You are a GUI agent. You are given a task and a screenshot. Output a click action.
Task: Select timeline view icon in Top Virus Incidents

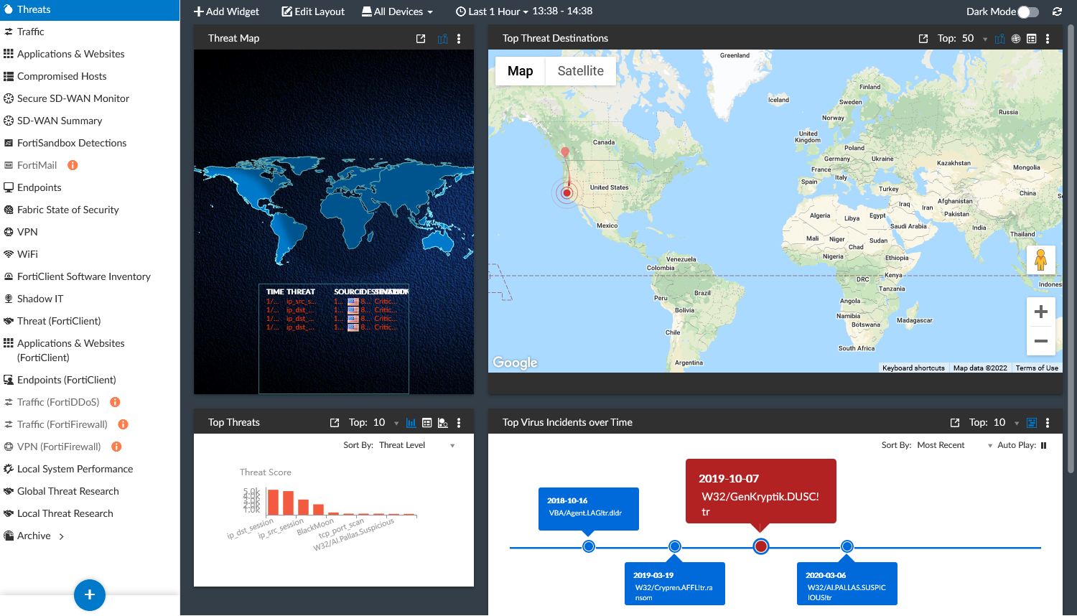pos(1032,423)
